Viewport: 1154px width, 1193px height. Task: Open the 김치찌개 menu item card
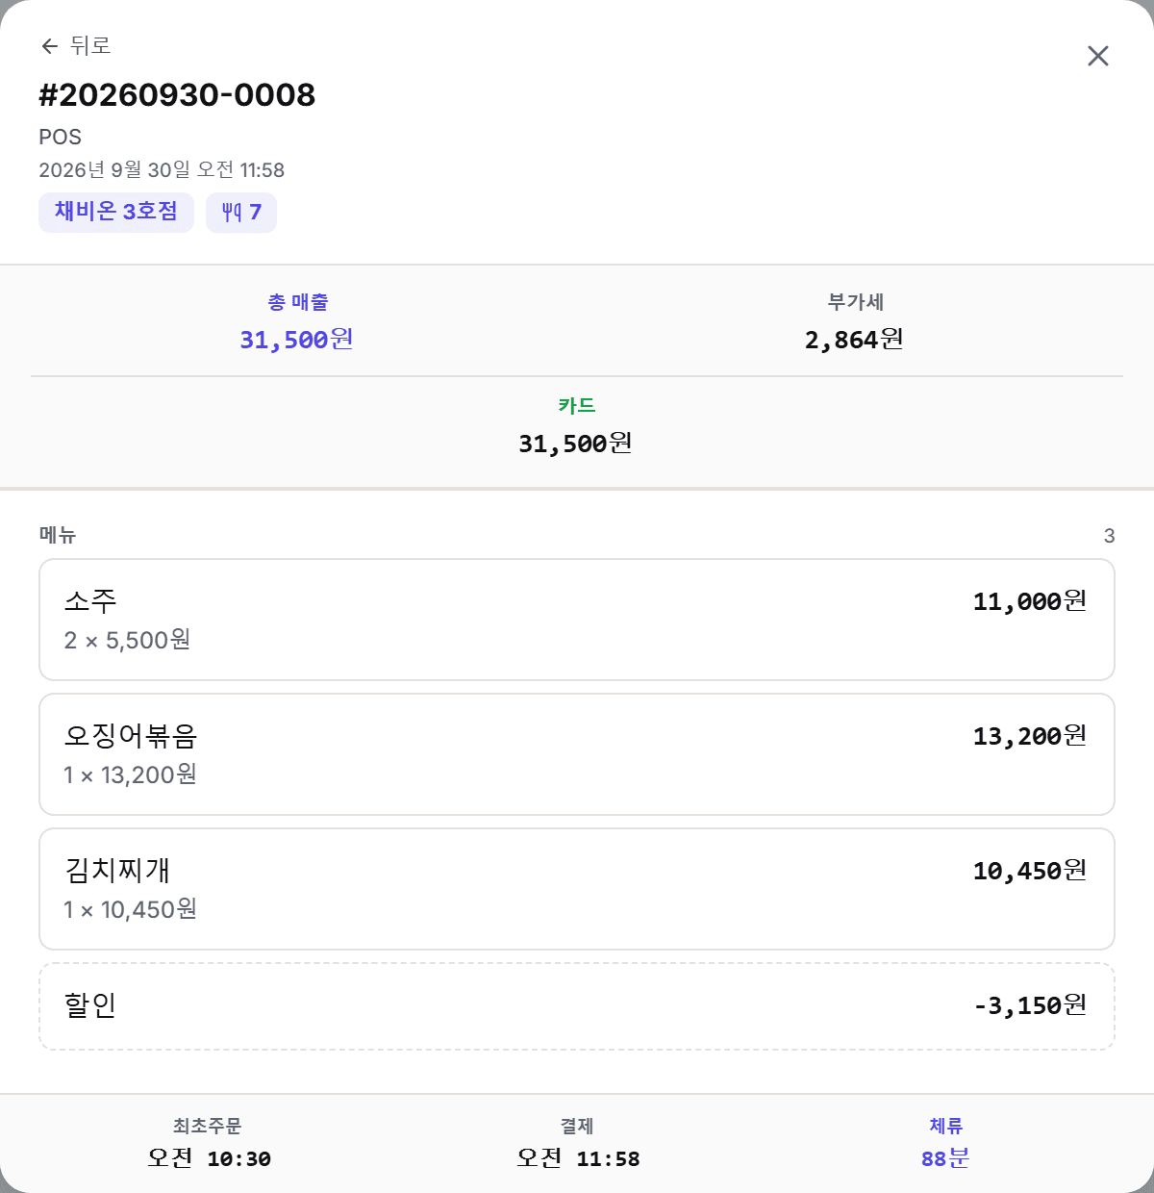[x=577, y=889]
